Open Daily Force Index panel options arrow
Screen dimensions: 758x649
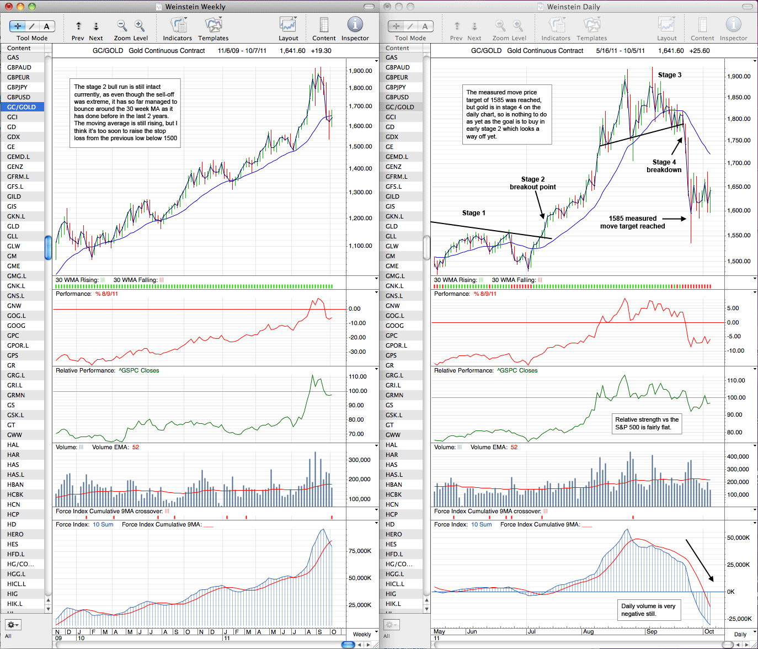tap(755, 523)
